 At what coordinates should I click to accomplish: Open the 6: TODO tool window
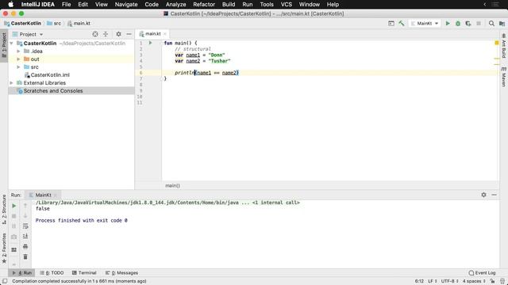52,272
